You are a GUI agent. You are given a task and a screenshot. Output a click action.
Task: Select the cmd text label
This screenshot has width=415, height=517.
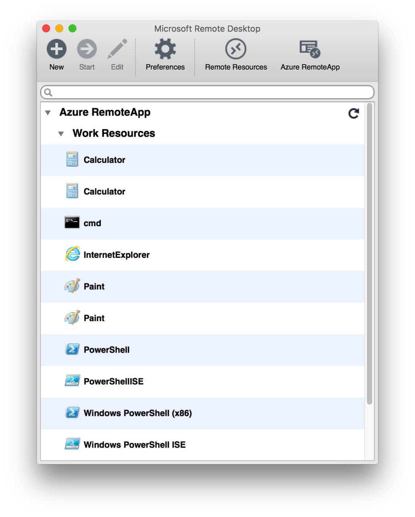pos(92,223)
